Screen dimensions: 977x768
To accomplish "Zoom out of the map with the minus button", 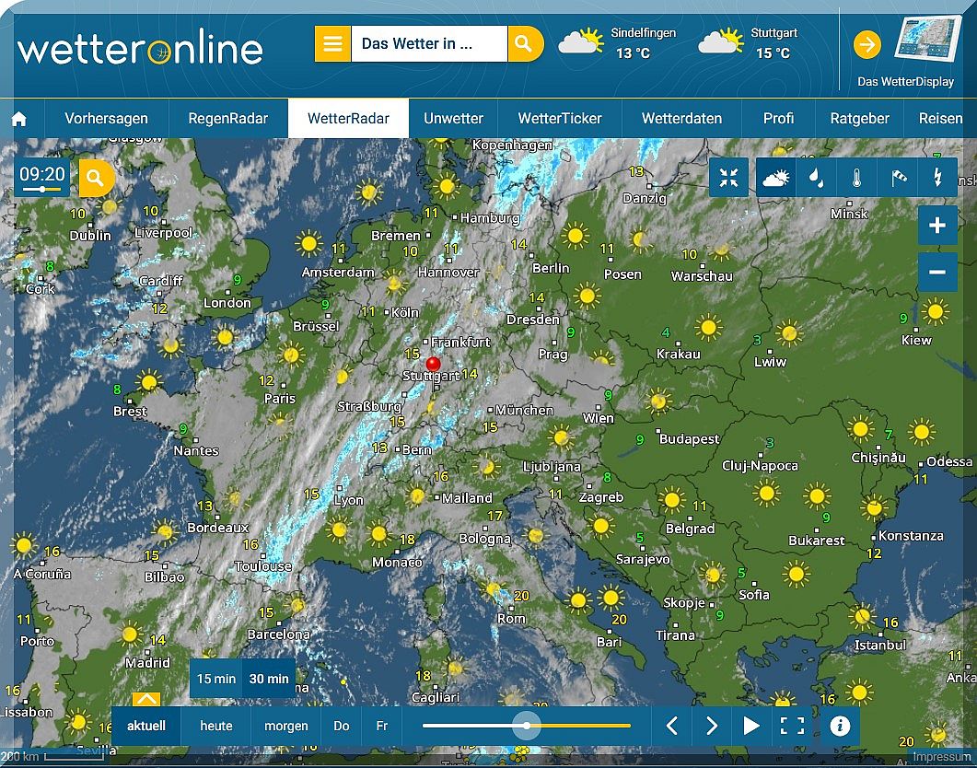I will (x=937, y=273).
